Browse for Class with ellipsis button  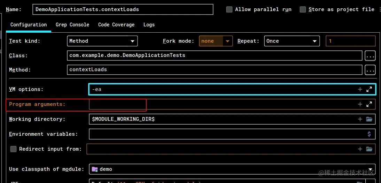pyautogui.click(x=370, y=56)
